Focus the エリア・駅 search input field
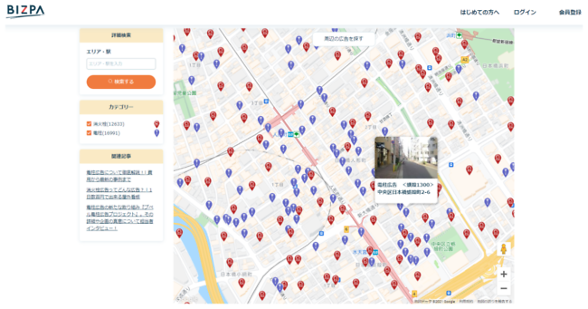588x309 pixels. [x=121, y=64]
